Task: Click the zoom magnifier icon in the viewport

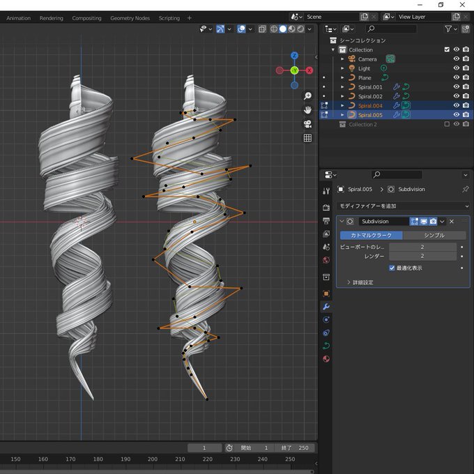Action: tap(307, 96)
